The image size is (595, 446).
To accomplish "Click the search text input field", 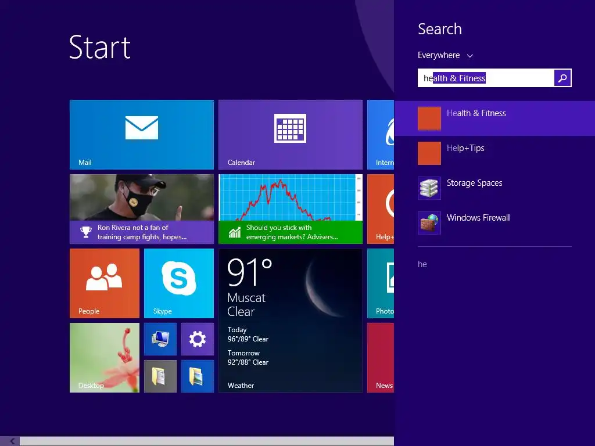I will (486, 78).
